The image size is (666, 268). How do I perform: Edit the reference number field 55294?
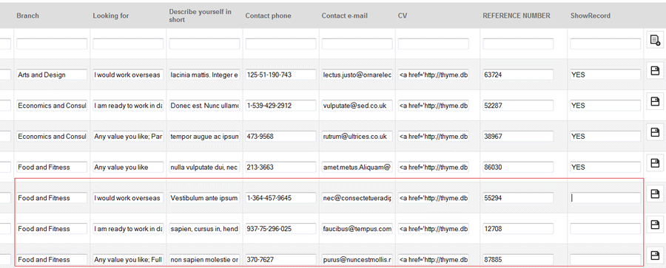[x=518, y=198]
